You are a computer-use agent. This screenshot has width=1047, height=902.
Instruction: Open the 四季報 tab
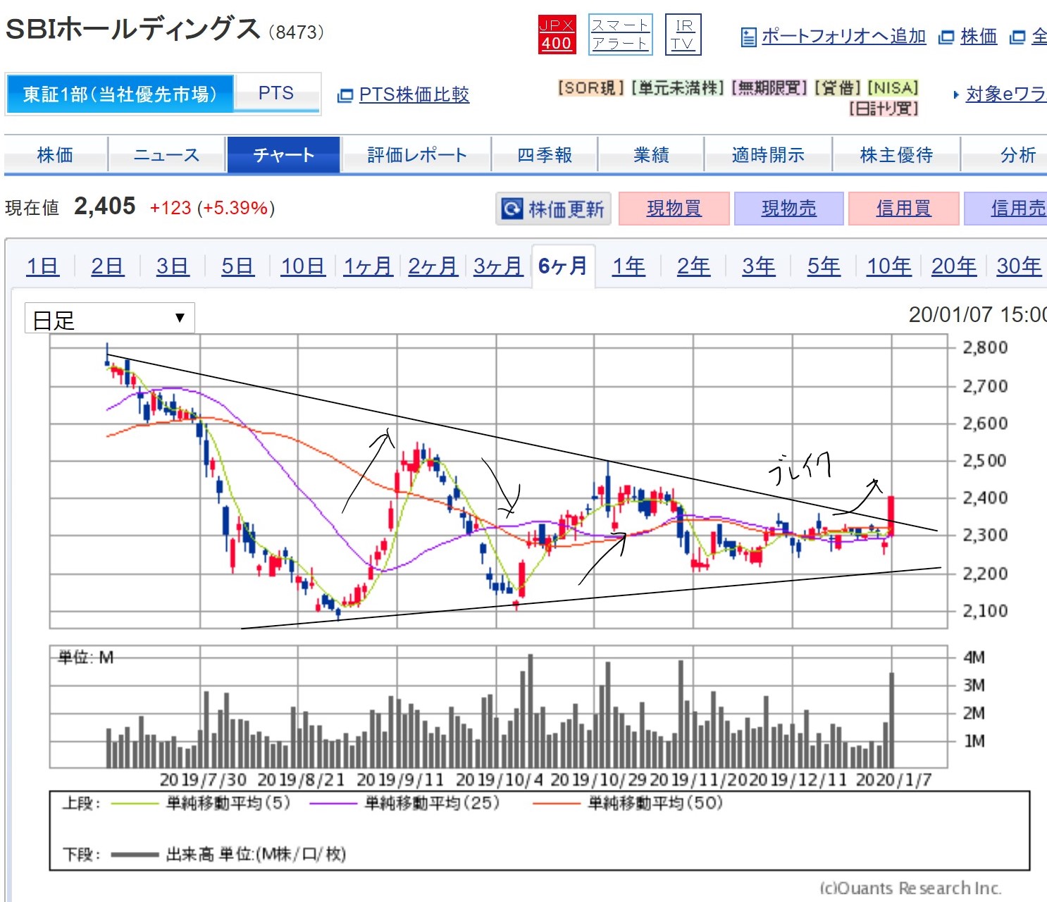tap(545, 154)
